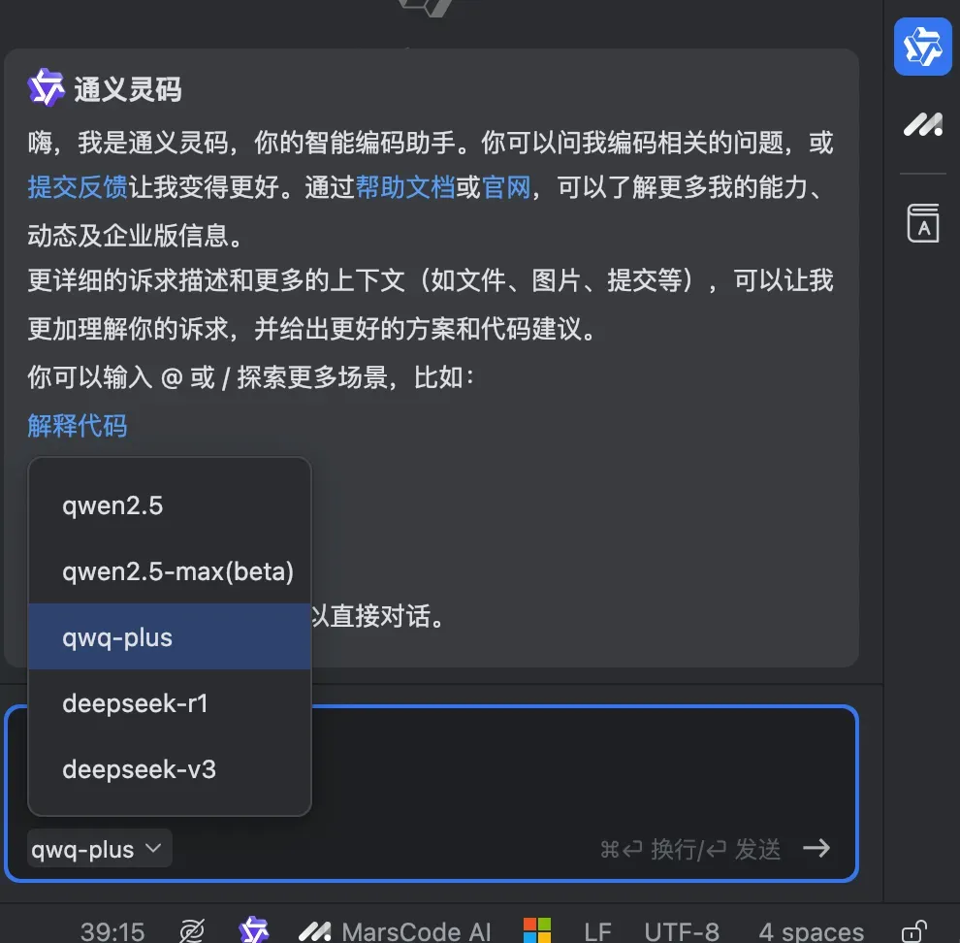Collapse the qwq-plus model selector dropdown
960x943 pixels.
tap(99, 849)
